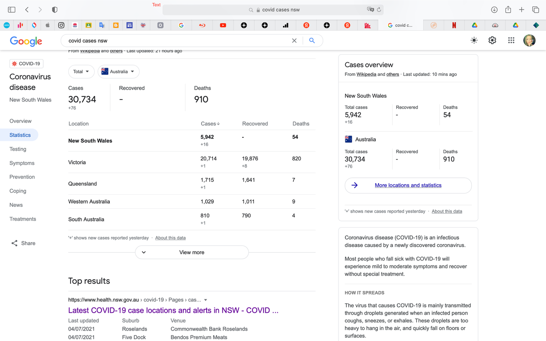Open Safari privacy shield report
Screen dimensions: 546x341
pos(55,10)
